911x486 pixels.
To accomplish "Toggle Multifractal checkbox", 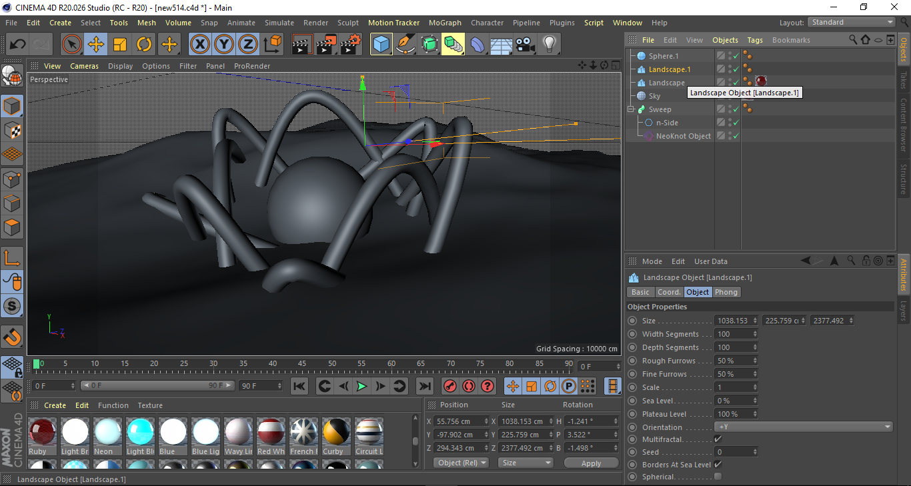I will point(718,439).
